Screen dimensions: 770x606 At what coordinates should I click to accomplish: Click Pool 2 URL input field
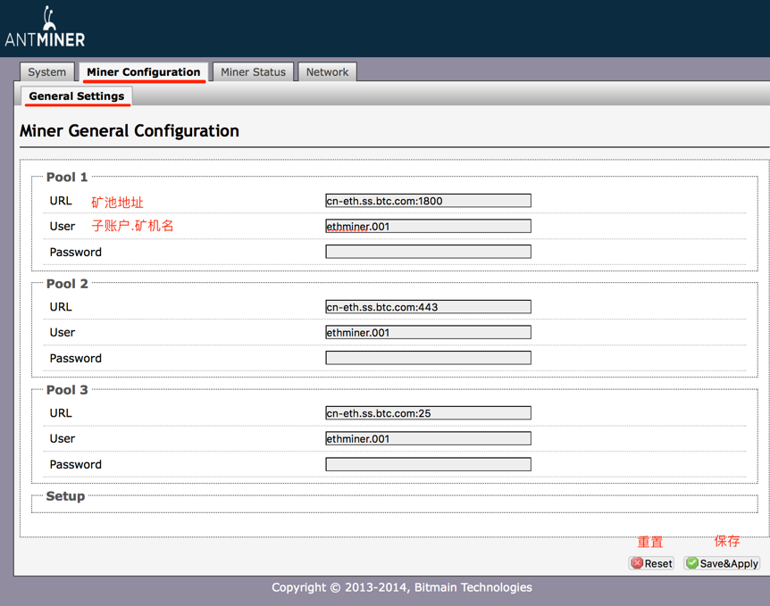tap(428, 307)
